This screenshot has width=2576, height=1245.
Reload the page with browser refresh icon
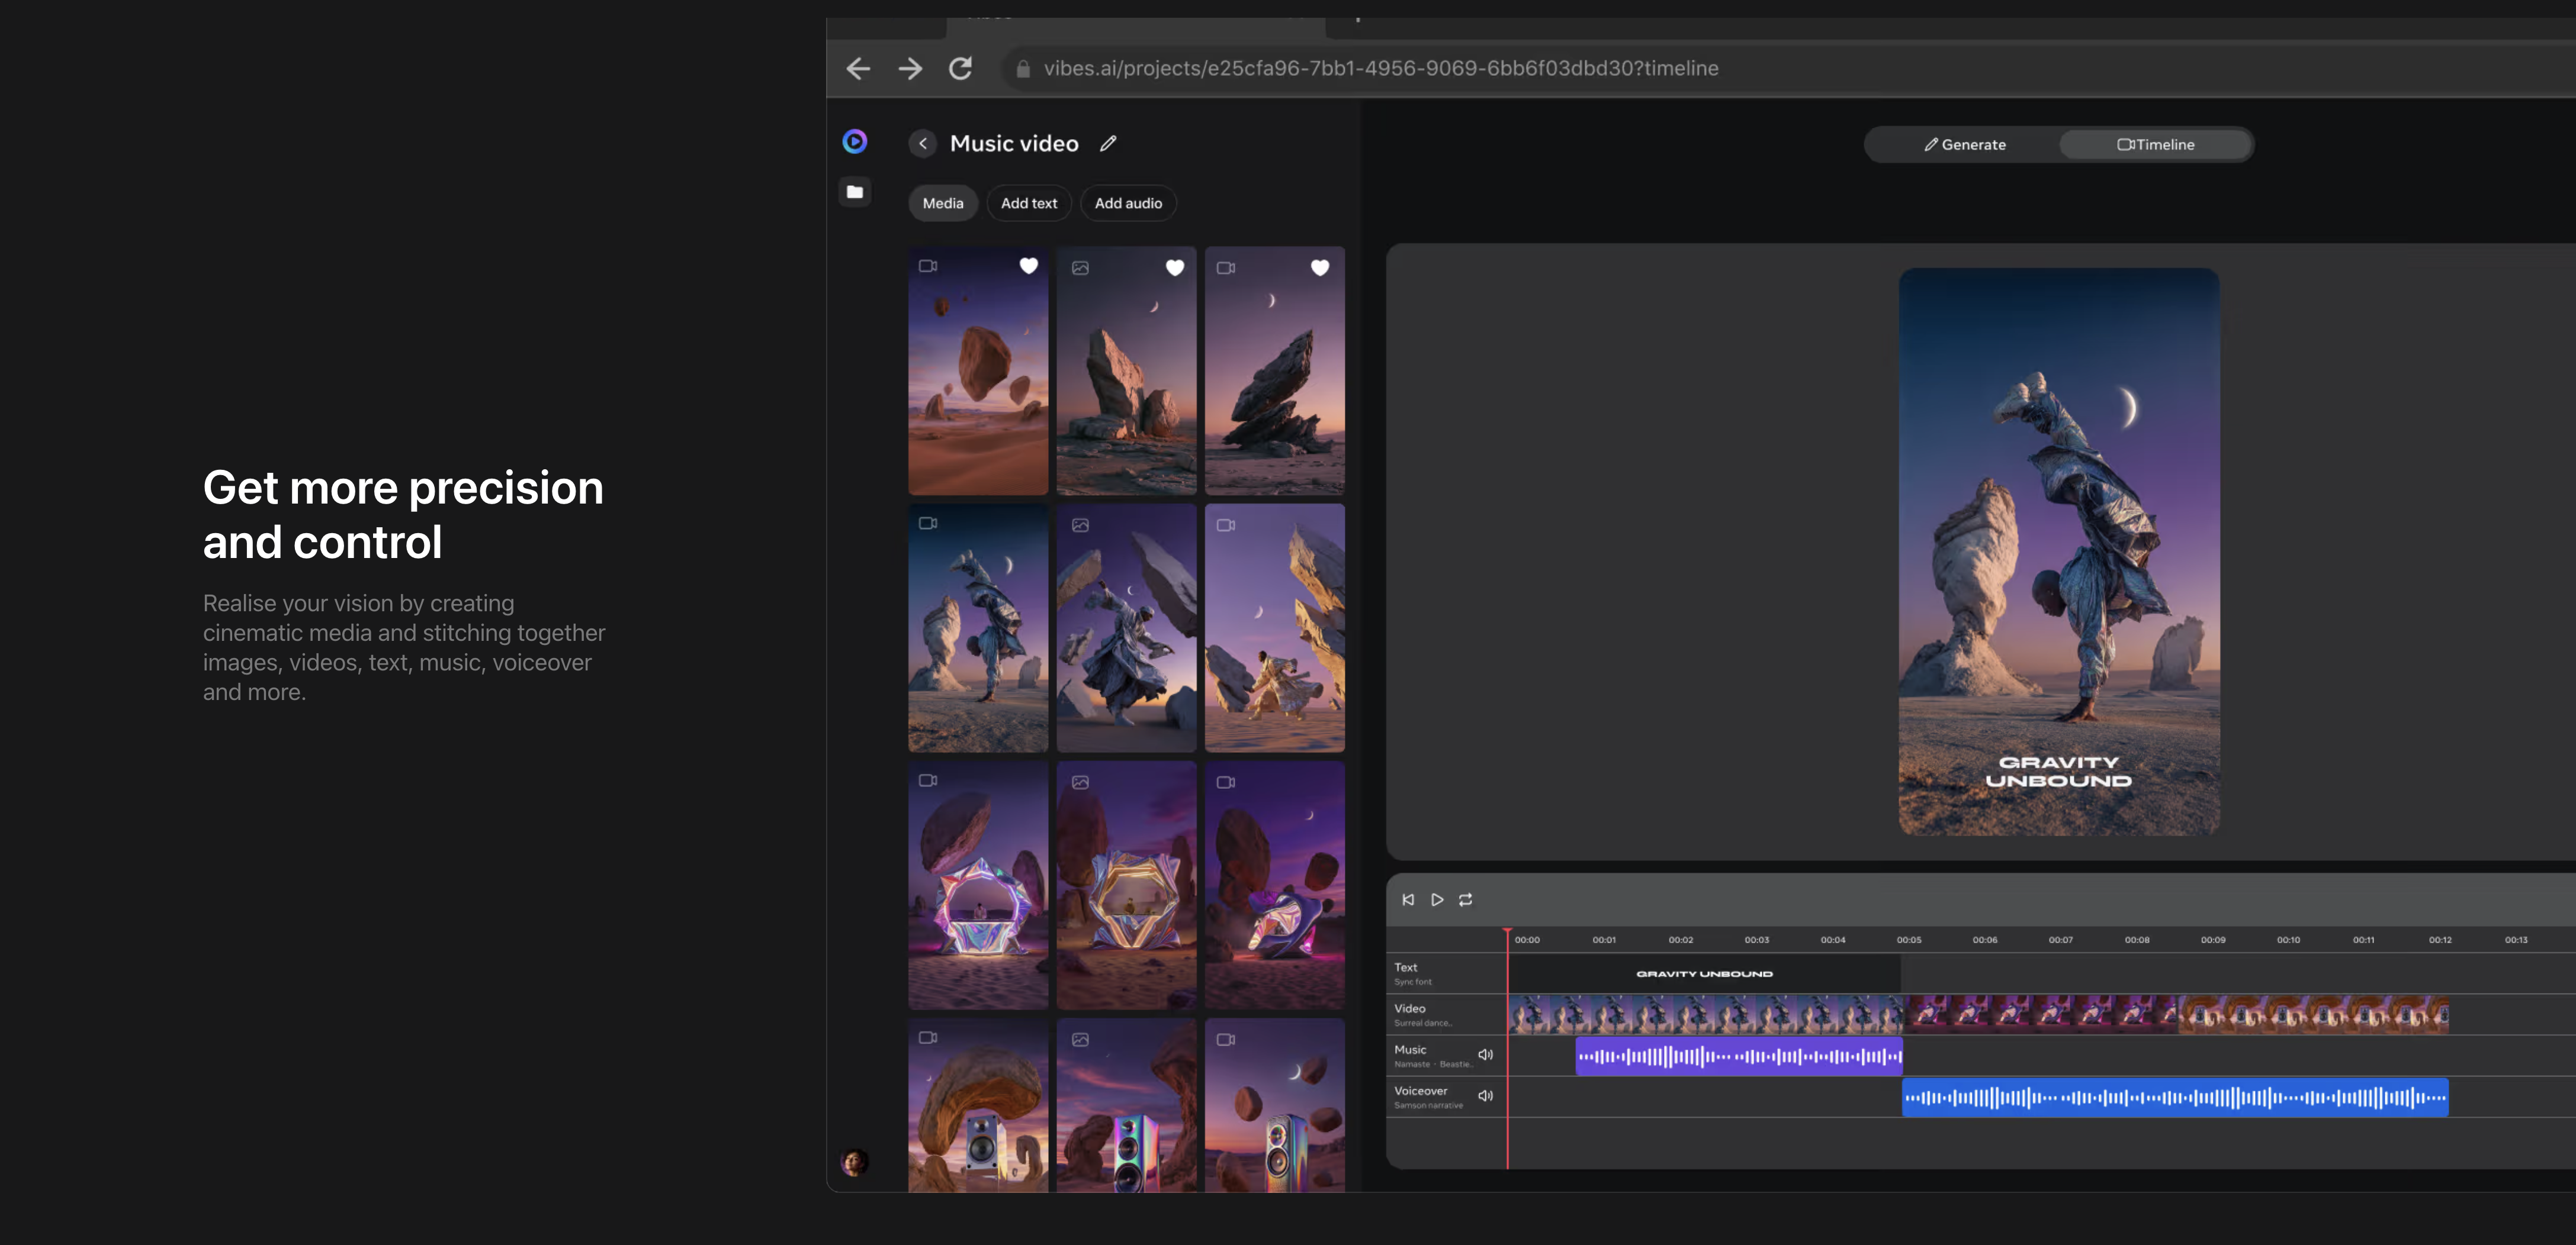point(960,68)
